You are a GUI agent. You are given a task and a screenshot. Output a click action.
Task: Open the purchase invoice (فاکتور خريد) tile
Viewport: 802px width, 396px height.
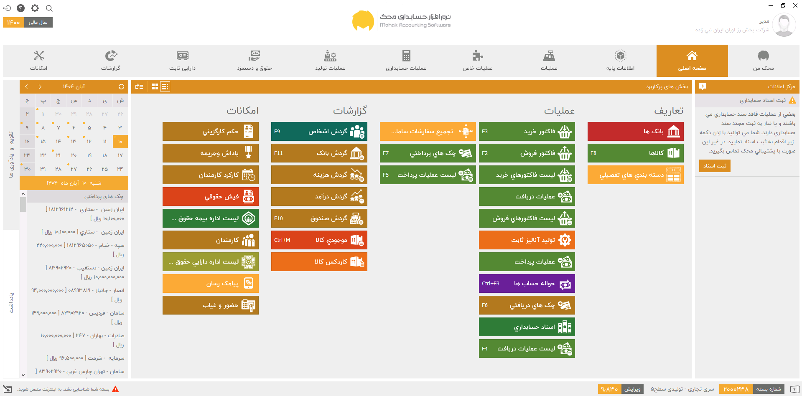[527, 131]
